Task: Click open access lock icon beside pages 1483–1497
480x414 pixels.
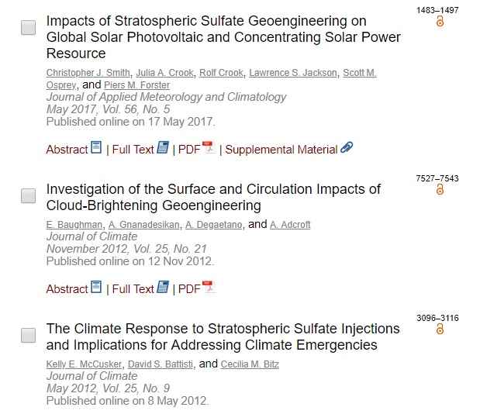Action: tap(440, 22)
